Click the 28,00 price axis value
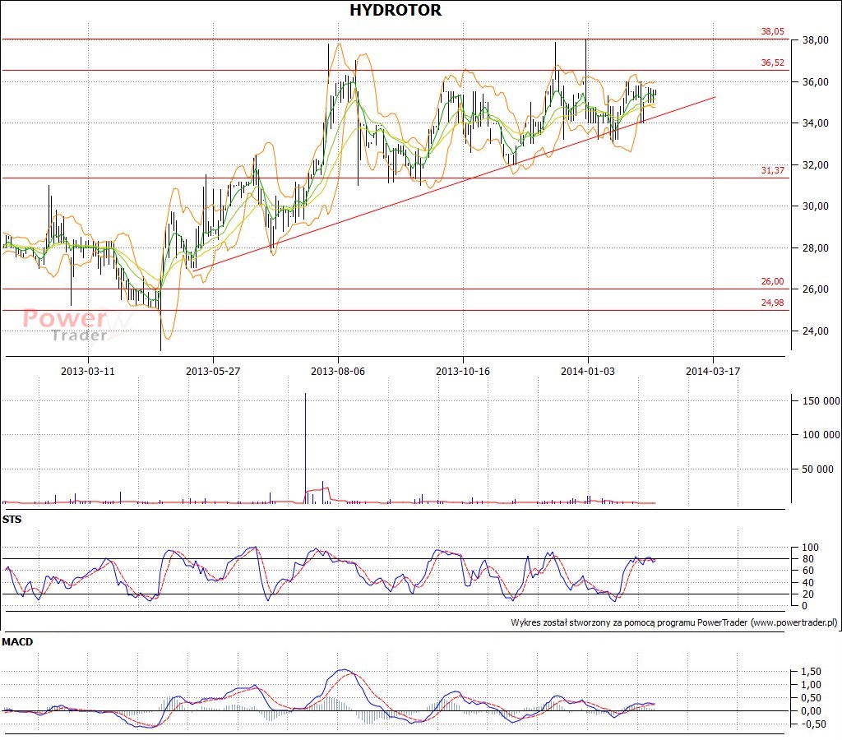 pos(815,248)
